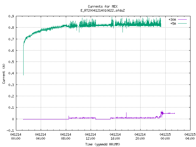Click the +5A legend label
Viewport: 196px width, 147px height.
pyautogui.click(x=173, y=24)
